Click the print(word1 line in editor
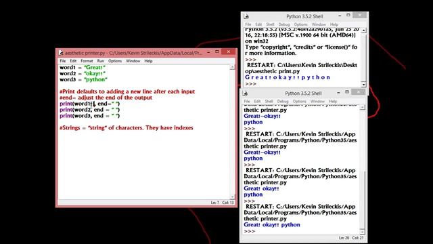Viewport: 433px width, 244px height. click(90, 104)
